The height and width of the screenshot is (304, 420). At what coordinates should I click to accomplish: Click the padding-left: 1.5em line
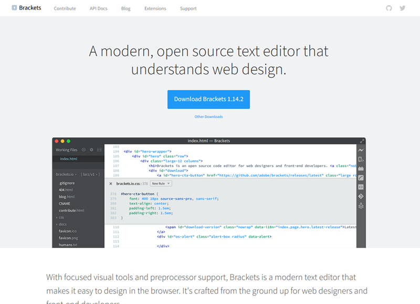150,208
